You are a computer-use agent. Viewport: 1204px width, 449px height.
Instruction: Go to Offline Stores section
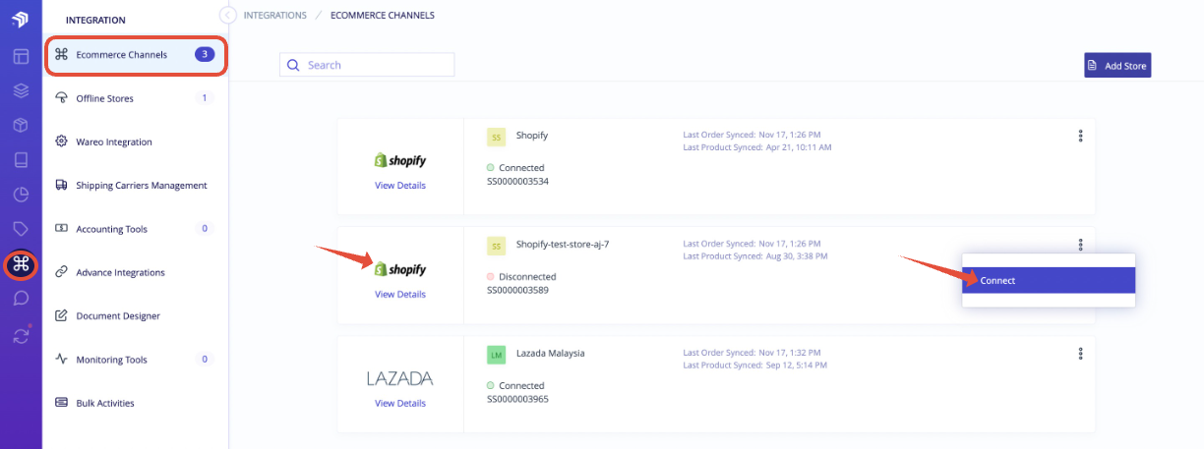136,98
